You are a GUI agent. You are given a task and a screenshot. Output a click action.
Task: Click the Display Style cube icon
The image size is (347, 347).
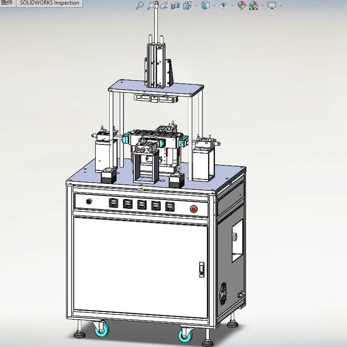pyautogui.click(x=205, y=5)
